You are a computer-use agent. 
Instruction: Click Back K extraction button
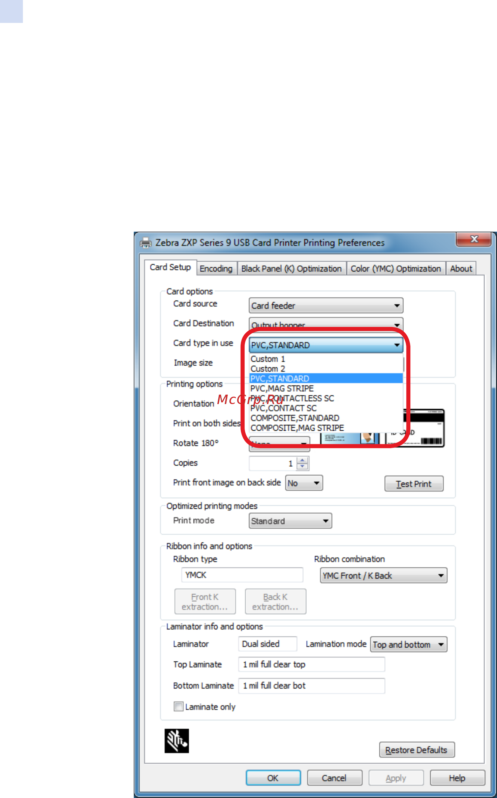(276, 601)
